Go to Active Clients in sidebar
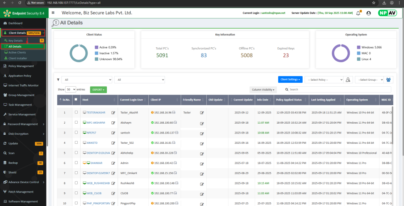The width and height of the screenshot is (404, 206). [17, 52]
